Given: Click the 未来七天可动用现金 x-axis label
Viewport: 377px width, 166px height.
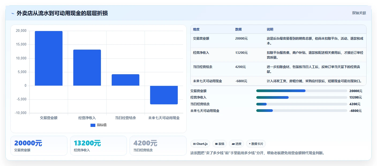Looking at the screenshot, I should pyautogui.click(x=164, y=118).
